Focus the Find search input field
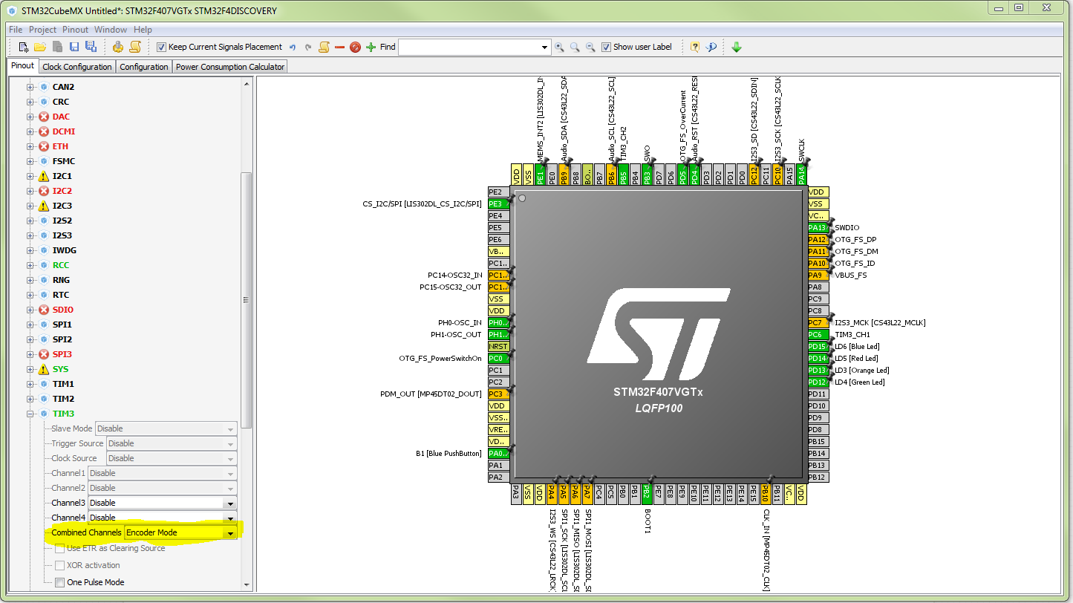Image resolution: width=1073 pixels, height=603 pixels. (469, 47)
